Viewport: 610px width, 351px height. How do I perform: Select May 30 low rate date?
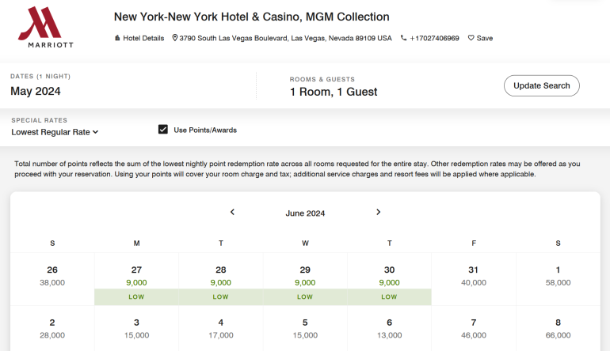click(389, 282)
